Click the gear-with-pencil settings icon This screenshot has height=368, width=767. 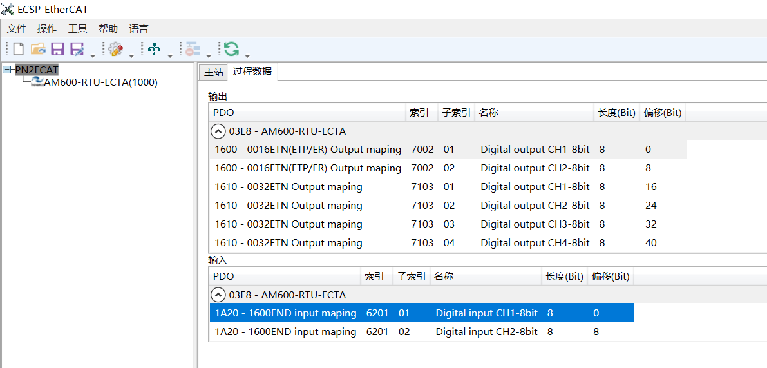pyautogui.click(x=116, y=49)
